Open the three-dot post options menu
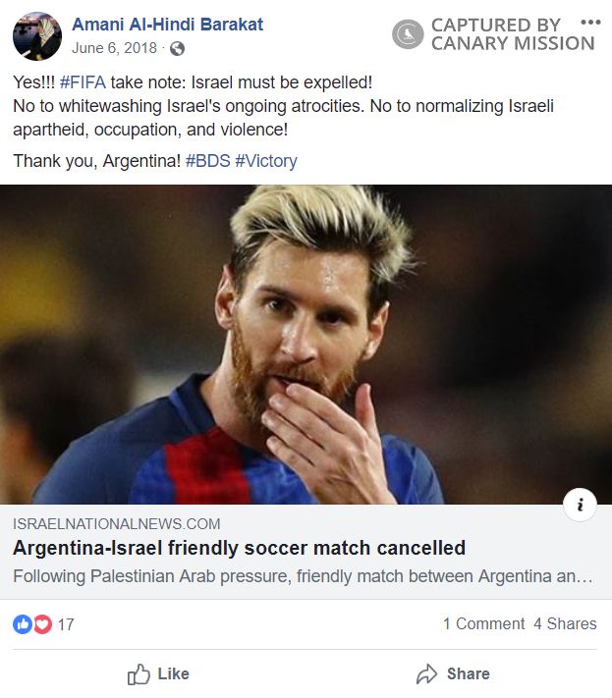The width and height of the screenshot is (612, 698). [589, 23]
